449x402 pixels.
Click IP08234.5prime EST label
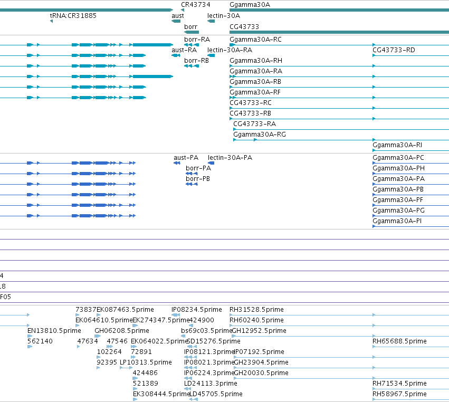tap(196, 310)
